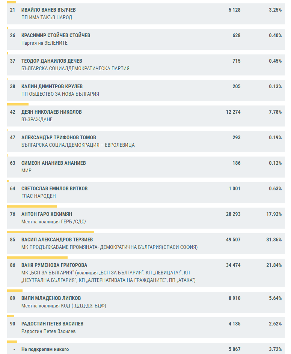Click the longest yellow bar above Васил Терзиев
Image resolution: width=291 pixels, height=354 pixels.
click(x=51, y=232)
